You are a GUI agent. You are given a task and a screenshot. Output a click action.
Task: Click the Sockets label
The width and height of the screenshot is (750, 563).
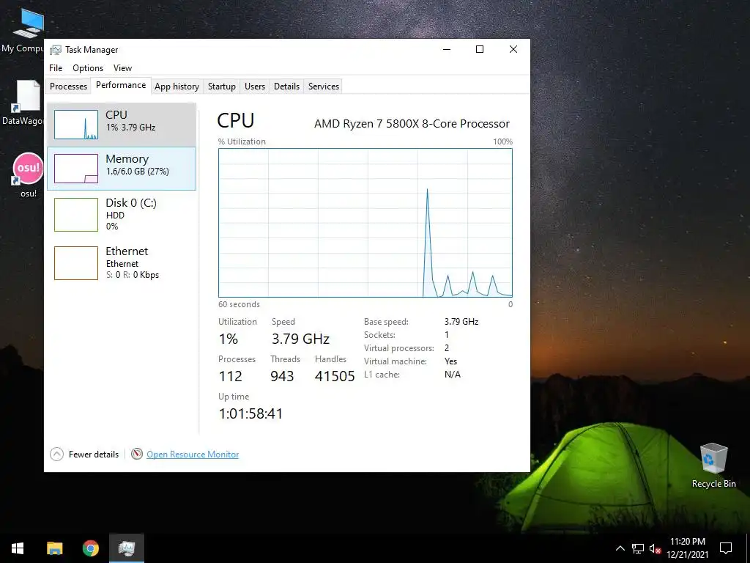coord(379,335)
